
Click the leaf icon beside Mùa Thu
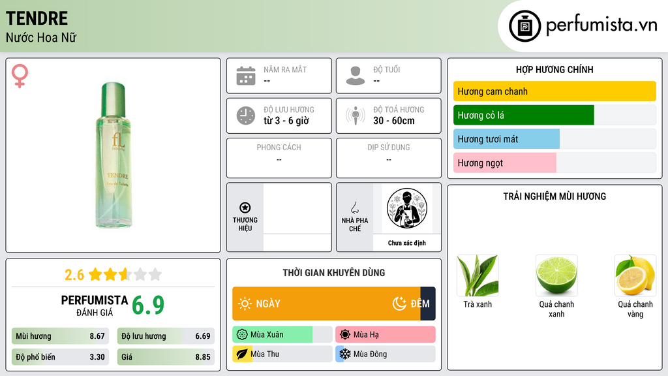tap(242, 354)
